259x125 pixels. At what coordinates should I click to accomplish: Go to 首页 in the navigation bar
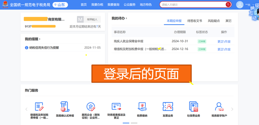pos(84,5)
